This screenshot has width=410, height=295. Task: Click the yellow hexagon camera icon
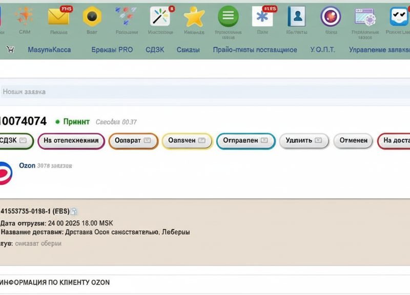click(92, 16)
